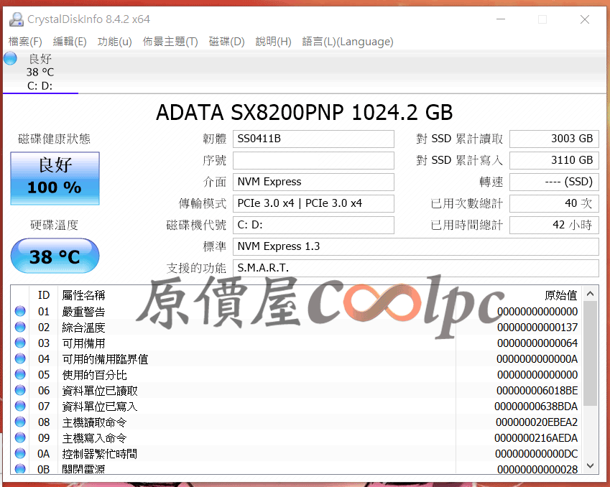Select attribute row 可用備用

click(x=297, y=343)
